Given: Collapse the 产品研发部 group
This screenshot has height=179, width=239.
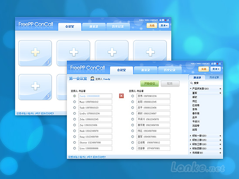Looking at the screenshot, I should (x=190, y=89).
